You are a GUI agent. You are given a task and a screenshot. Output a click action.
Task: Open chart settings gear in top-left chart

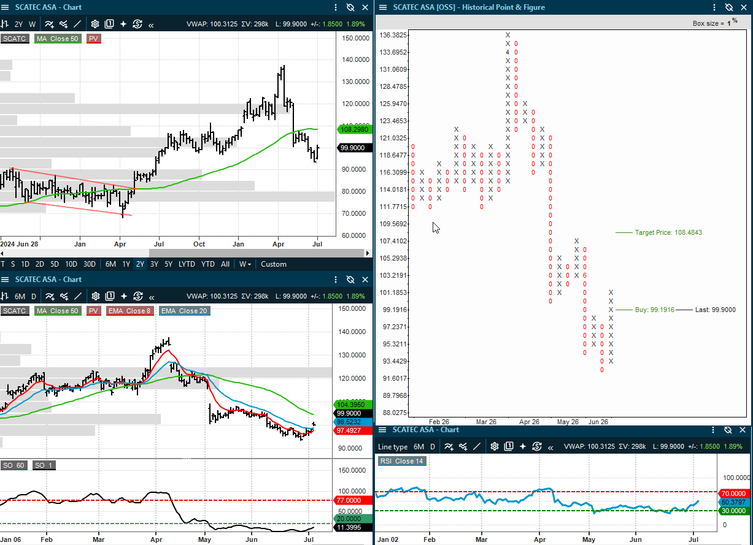pos(96,24)
